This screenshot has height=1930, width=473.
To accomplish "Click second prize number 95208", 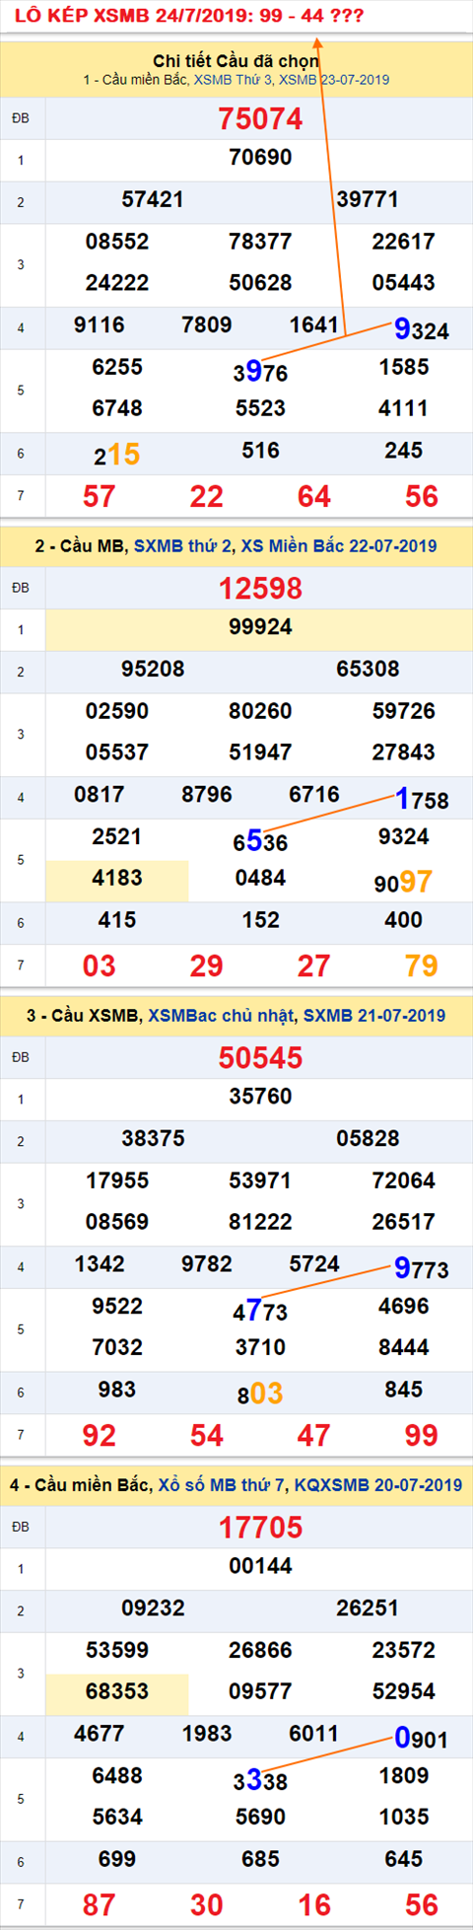I will [x=153, y=670].
